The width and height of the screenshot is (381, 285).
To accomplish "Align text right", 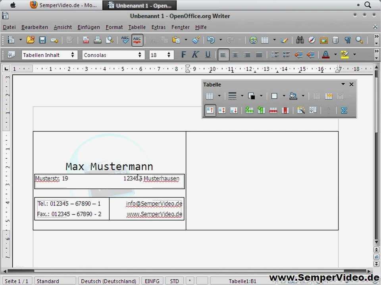I will coord(247,55).
